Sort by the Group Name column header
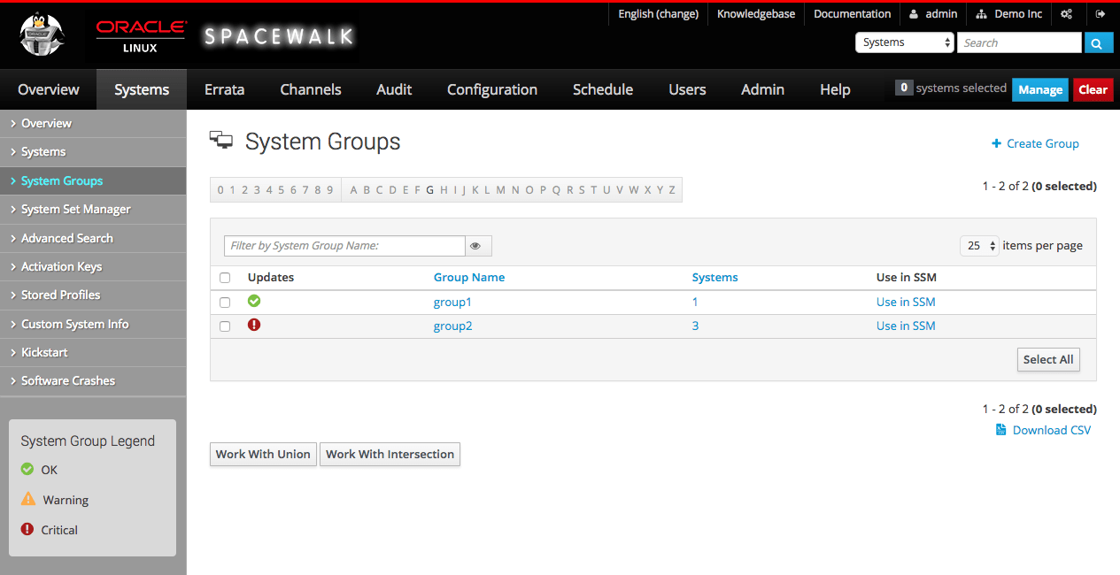Screen dimensions: 1120x575 point(469,277)
